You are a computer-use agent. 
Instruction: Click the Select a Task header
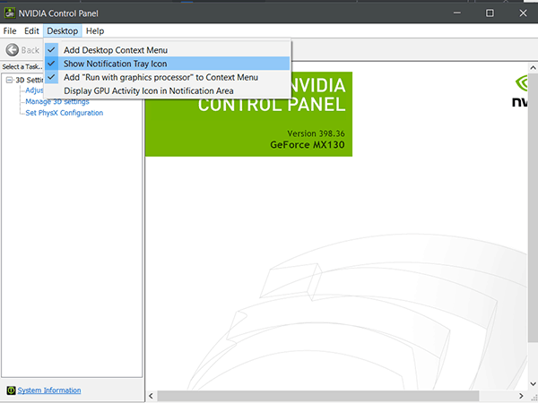(22, 66)
